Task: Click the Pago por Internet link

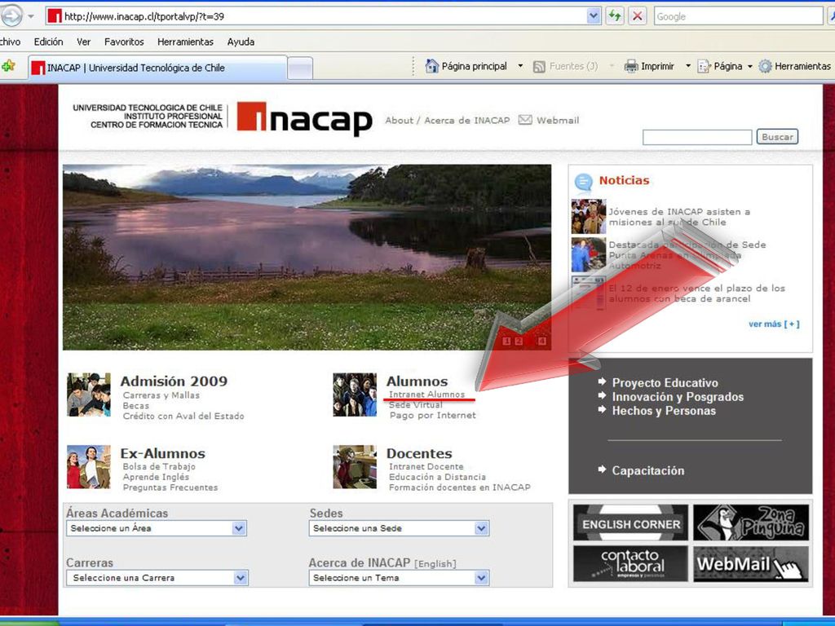Action: point(432,415)
